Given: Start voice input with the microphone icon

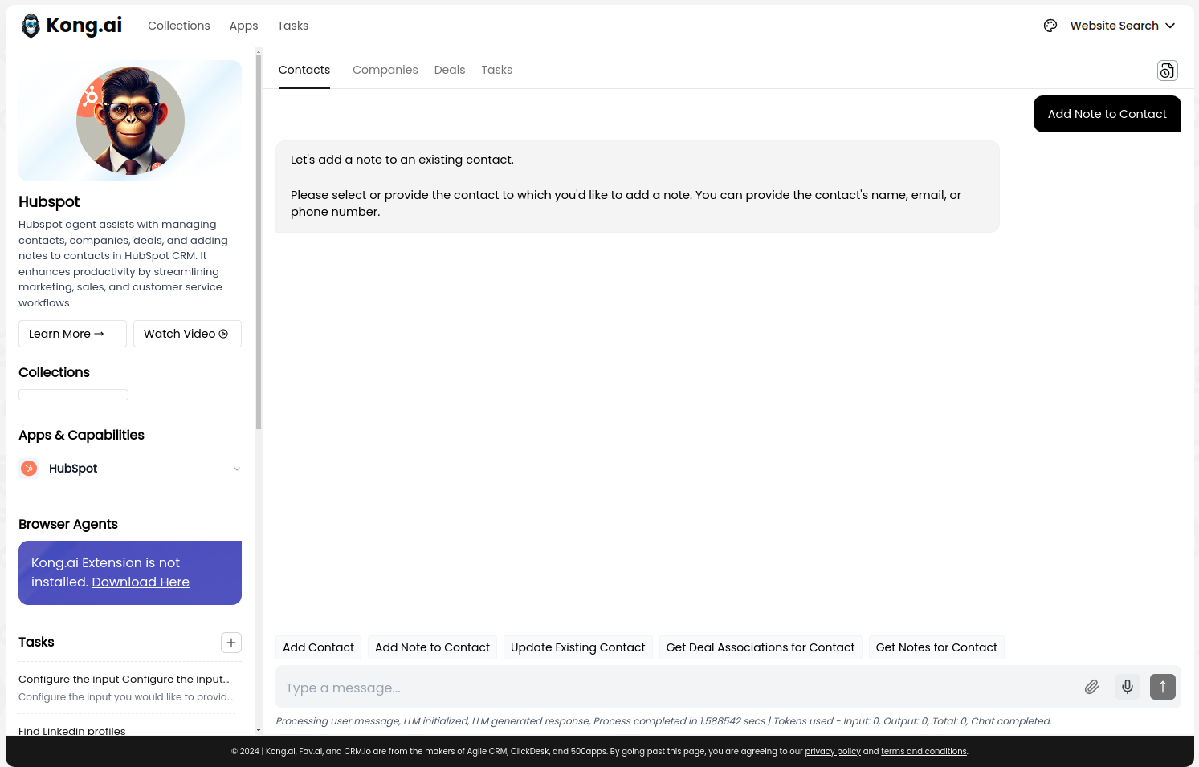Looking at the screenshot, I should coord(1128,687).
